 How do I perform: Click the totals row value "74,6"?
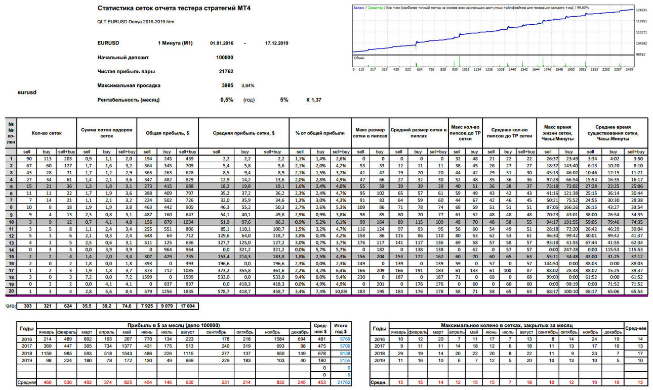pyautogui.click(x=126, y=307)
